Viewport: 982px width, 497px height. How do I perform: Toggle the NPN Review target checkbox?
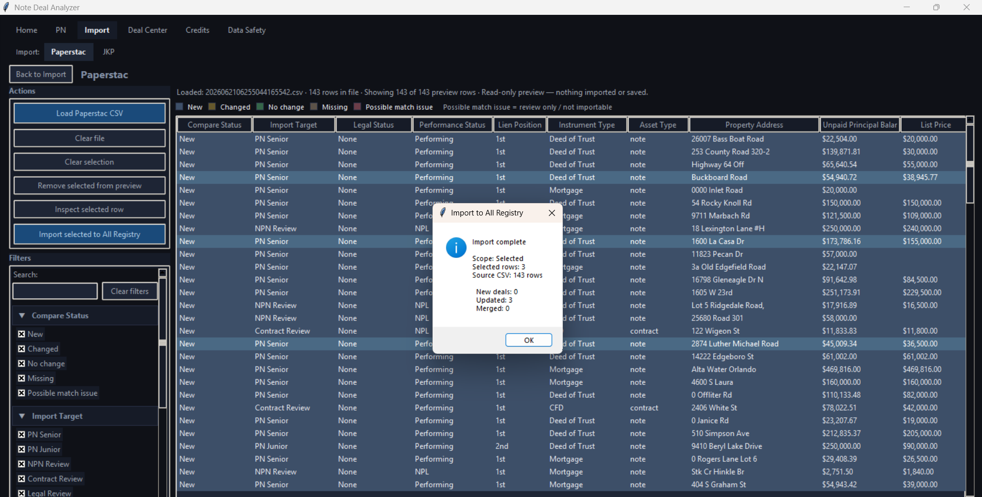22,464
